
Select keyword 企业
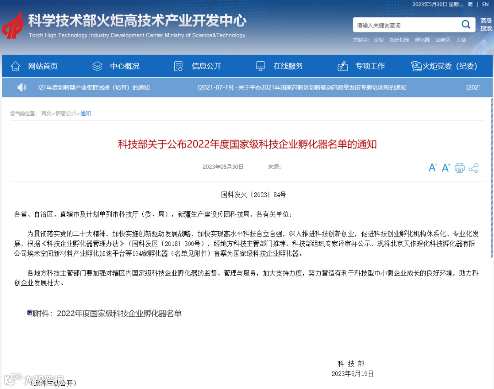[x=379, y=40]
